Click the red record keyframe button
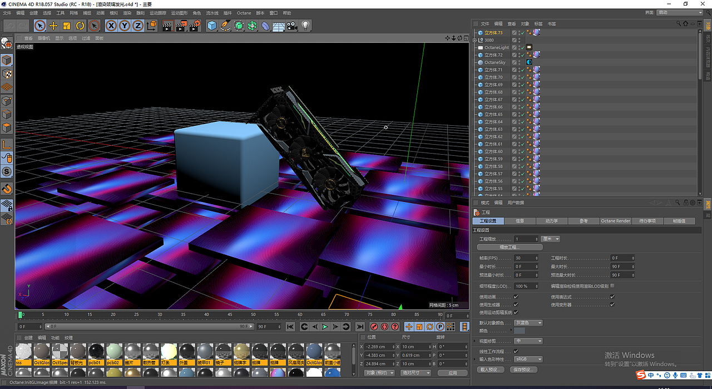Image resolution: width=712 pixels, height=389 pixels. pyautogui.click(x=374, y=327)
